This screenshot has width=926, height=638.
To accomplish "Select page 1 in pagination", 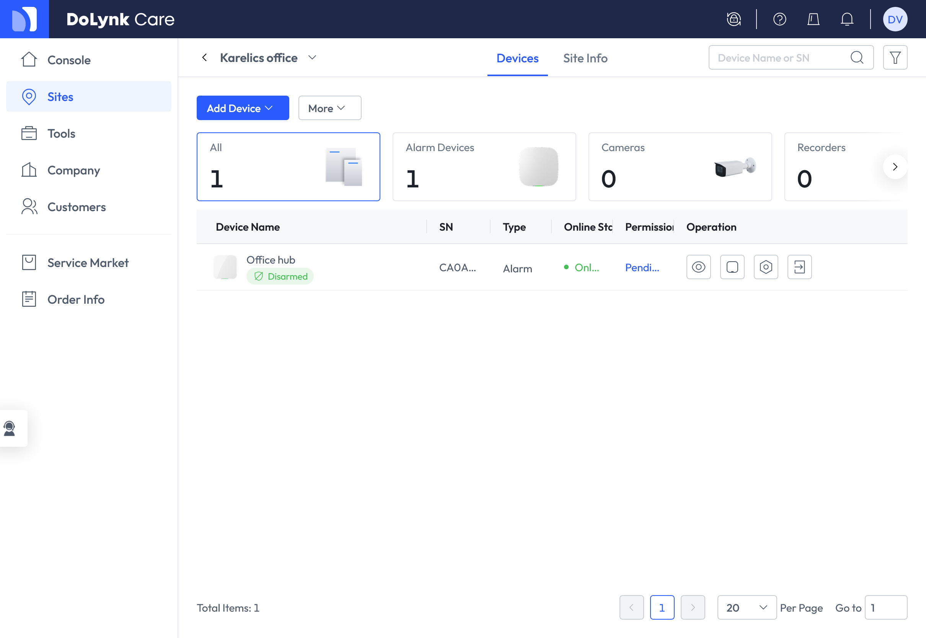I will click(662, 608).
